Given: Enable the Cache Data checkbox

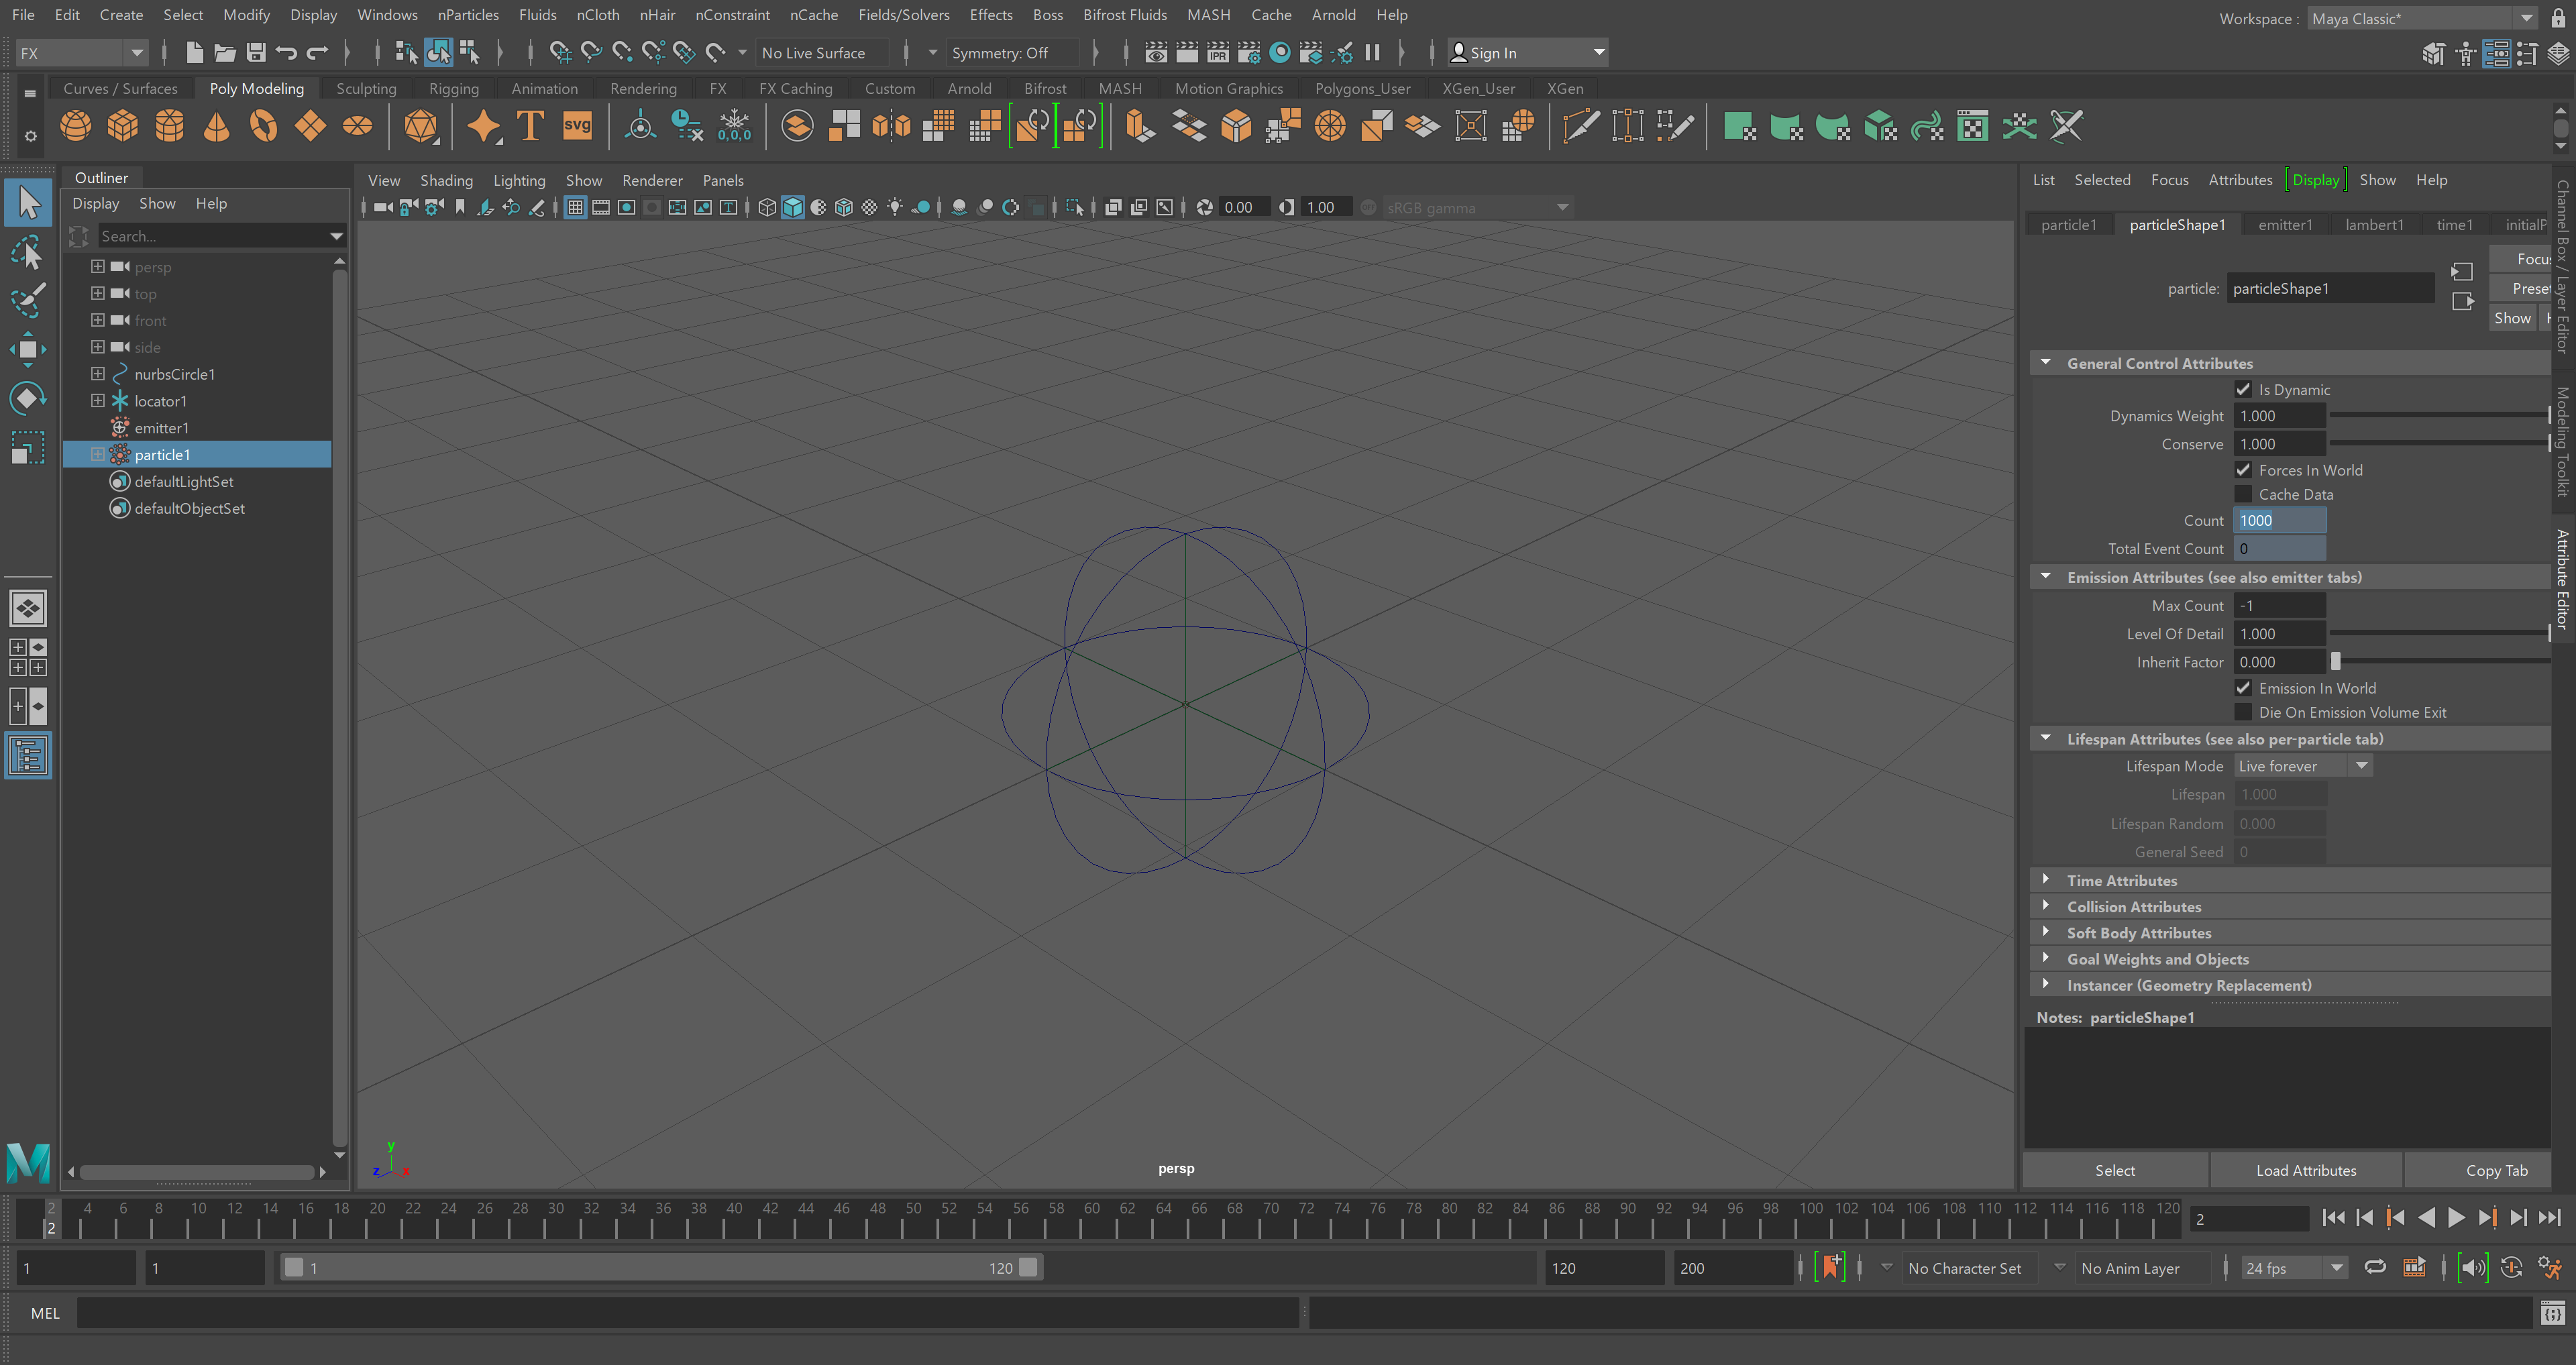Looking at the screenshot, I should point(2243,494).
